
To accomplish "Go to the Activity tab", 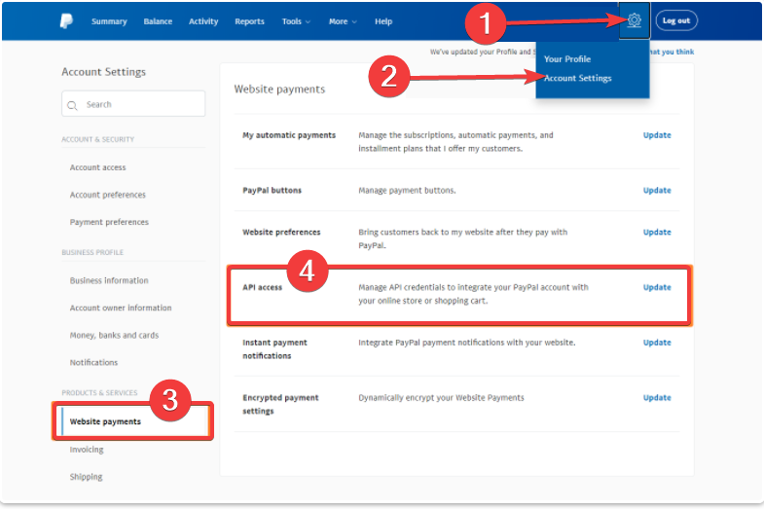I will [203, 21].
